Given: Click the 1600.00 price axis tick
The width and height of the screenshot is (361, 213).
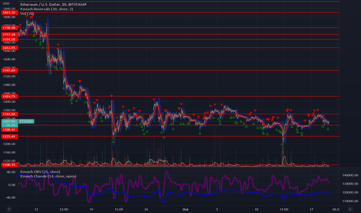Looking at the screenshot, I should [9, 59].
